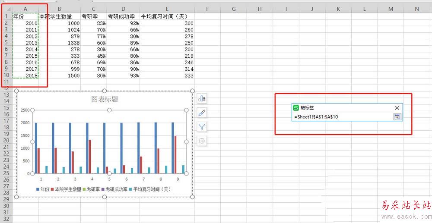Image resolution: width=432 pixels, height=223 pixels.
Task: Open the chart elements button
Action: pos(202,99)
